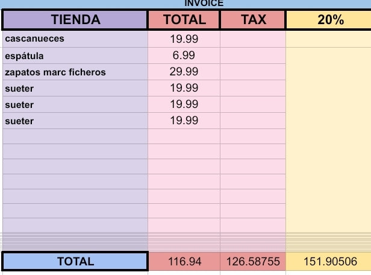Select the blue TOTAL label at the bottom
371x275 pixels.
pos(75,262)
